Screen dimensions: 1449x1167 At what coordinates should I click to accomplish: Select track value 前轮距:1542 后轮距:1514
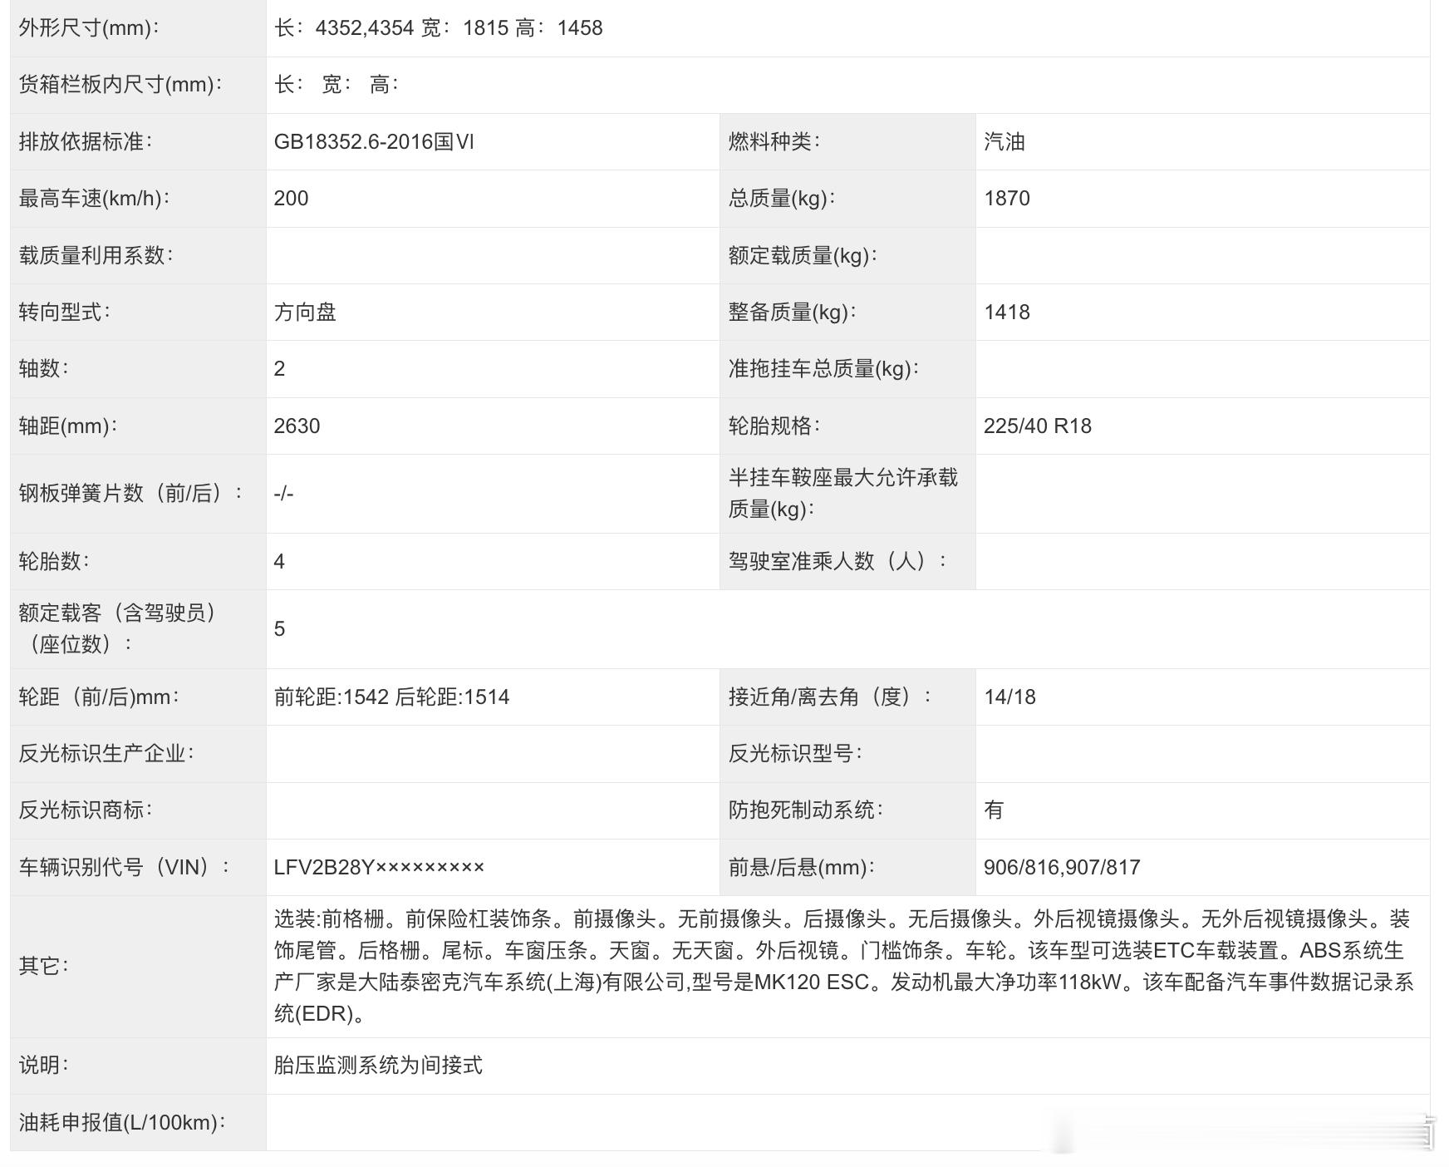click(391, 697)
